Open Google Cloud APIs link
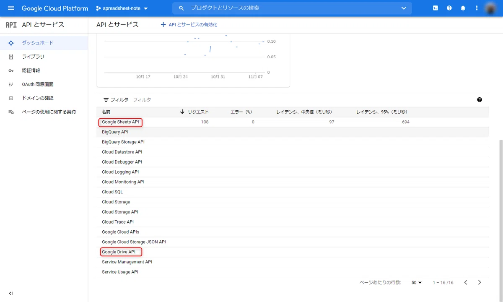The image size is (503, 302). click(121, 232)
